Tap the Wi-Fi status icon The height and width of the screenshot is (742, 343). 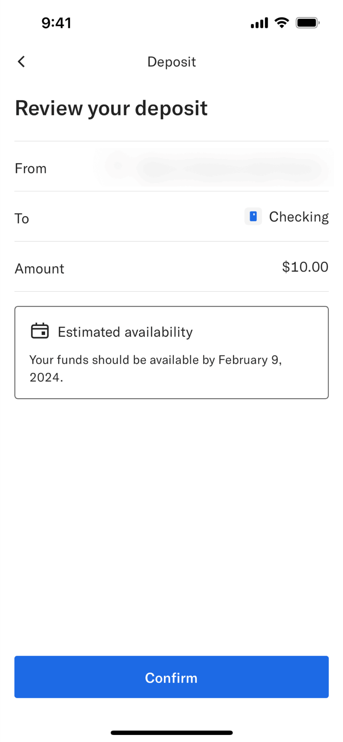281,23
